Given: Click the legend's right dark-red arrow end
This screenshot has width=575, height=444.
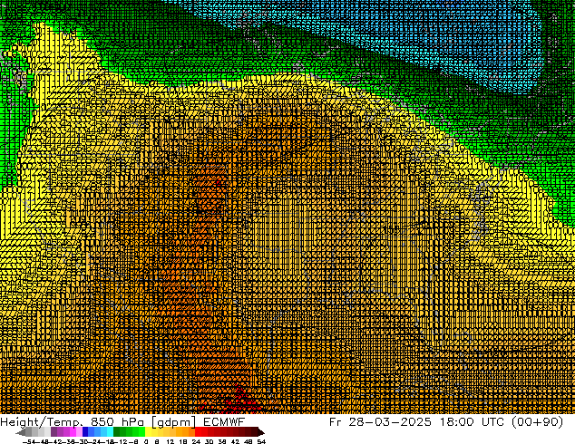Looking at the screenshot, I should coord(261,432).
